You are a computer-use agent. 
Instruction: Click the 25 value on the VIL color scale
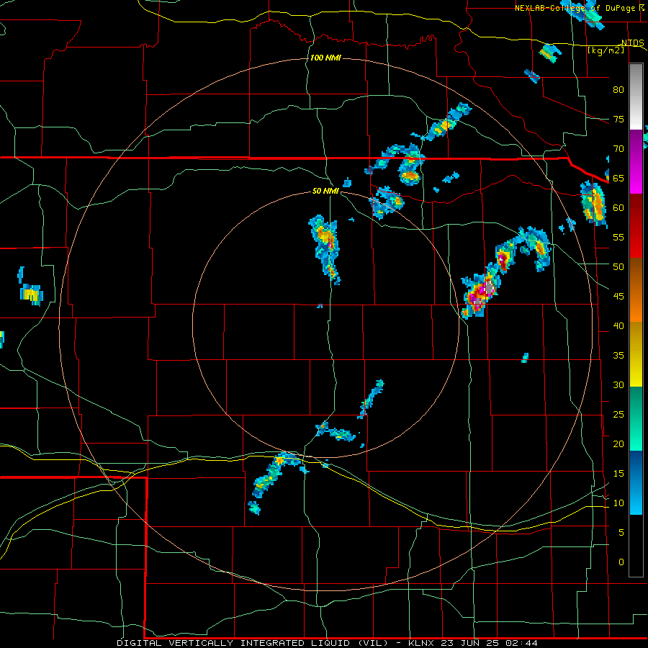tap(618, 415)
